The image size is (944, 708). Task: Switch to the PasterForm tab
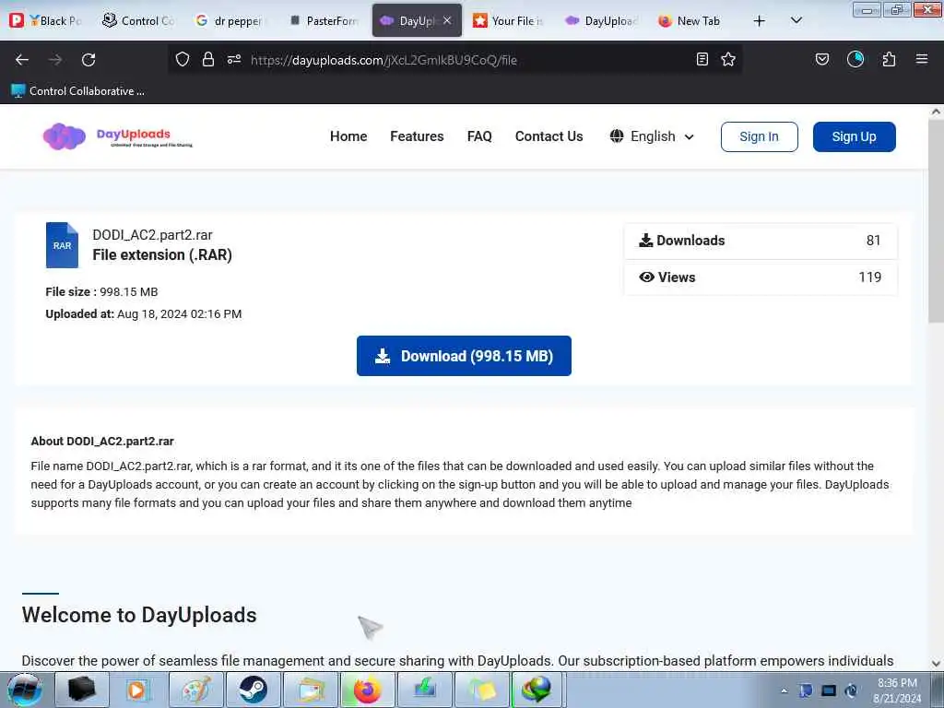[324, 20]
